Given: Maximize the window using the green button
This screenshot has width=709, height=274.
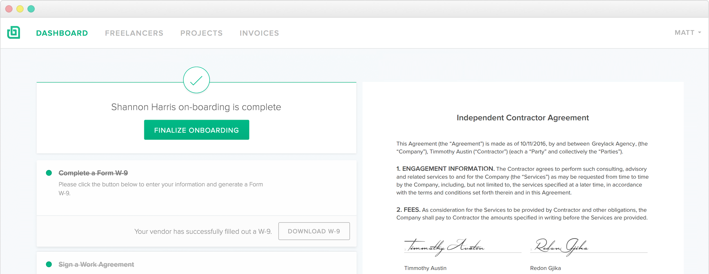Looking at the screenshot, I should click(x=31, y=9).
